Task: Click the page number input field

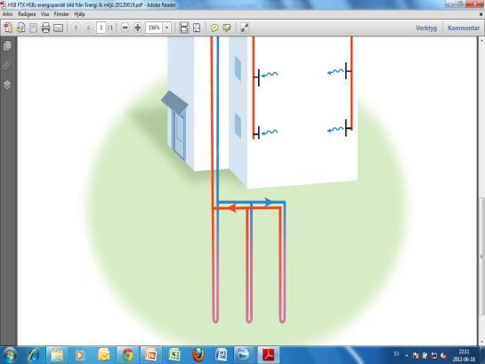Action: (x=101, y=28)
